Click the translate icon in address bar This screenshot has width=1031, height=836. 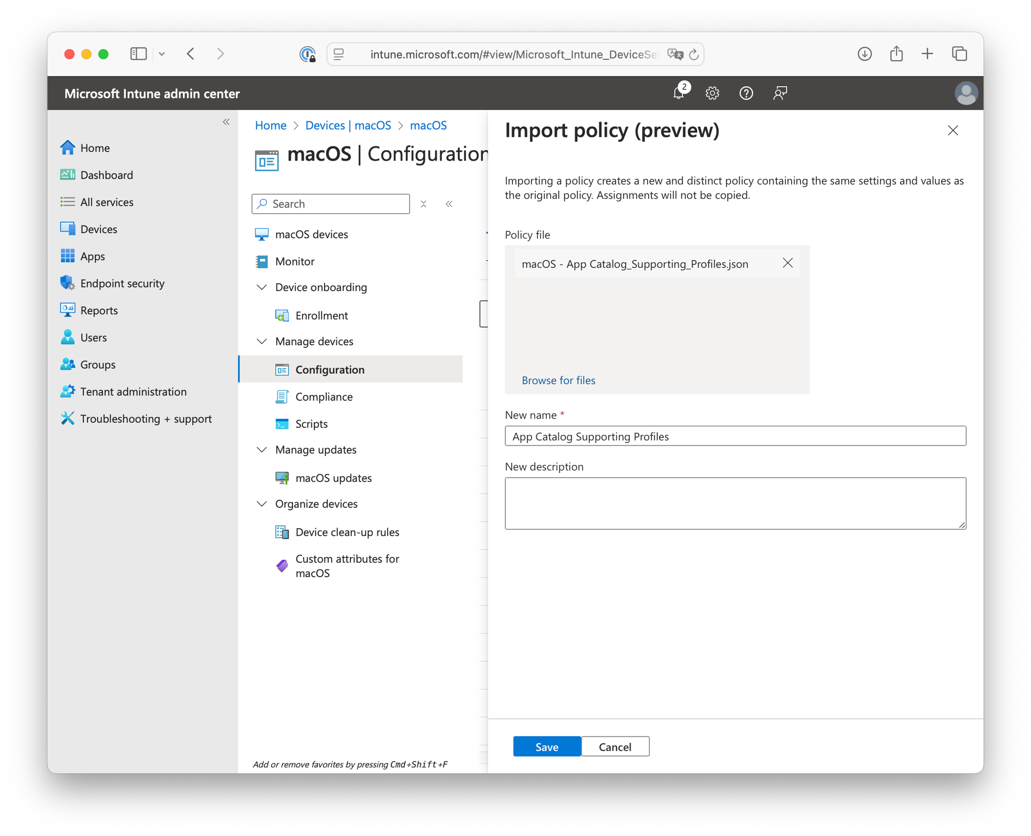[x=675, y=55]
